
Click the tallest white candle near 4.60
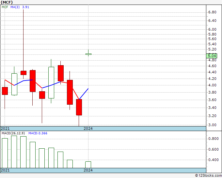[x=51, y=82]
